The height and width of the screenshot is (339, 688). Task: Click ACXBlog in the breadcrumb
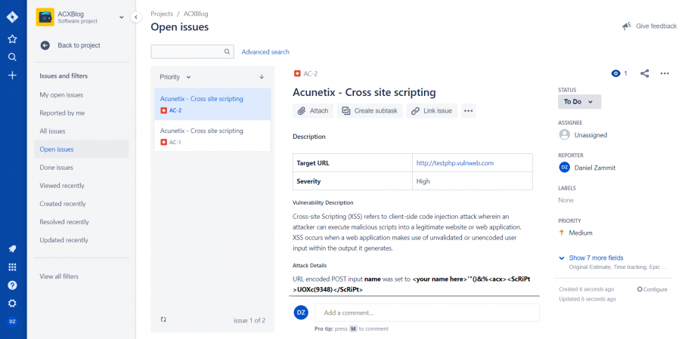click(x=196, y=14)
